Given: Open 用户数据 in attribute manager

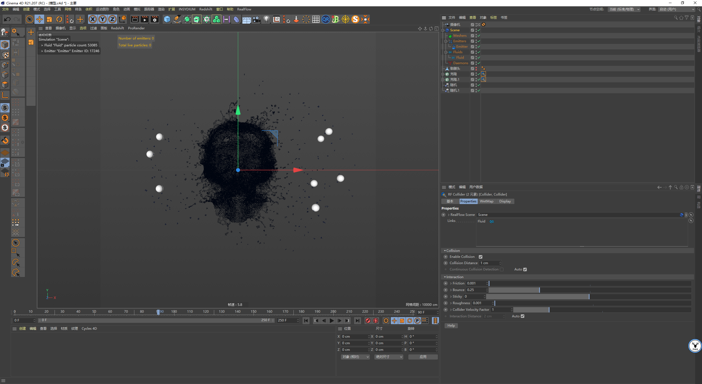Looking at the screenshot, I should [x=476, y=187].
